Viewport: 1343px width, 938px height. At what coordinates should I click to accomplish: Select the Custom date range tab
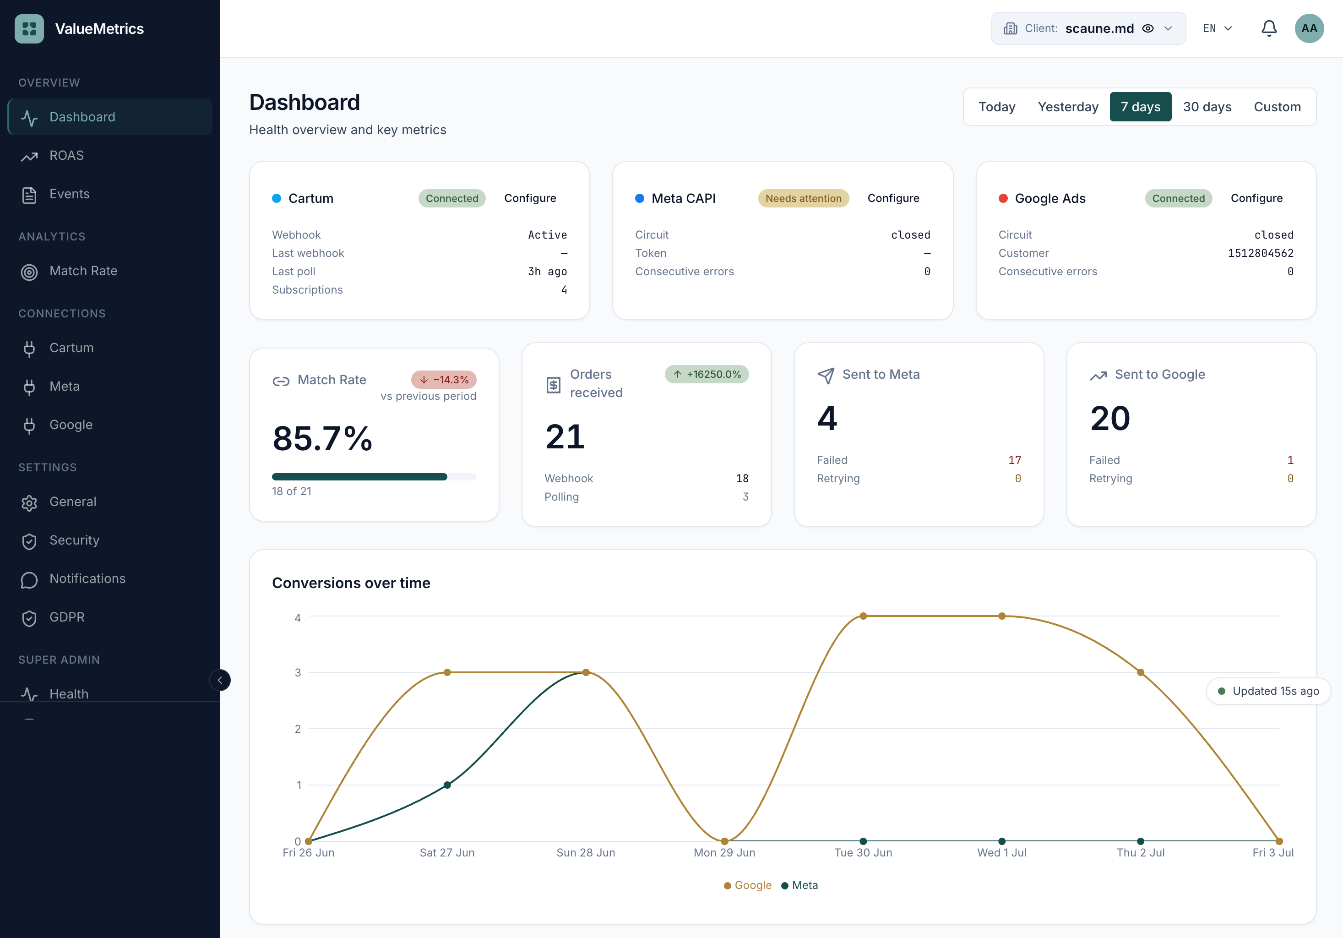point(1278,107)
